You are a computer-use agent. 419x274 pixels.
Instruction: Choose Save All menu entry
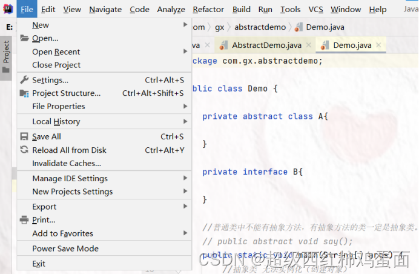point(104,136)
